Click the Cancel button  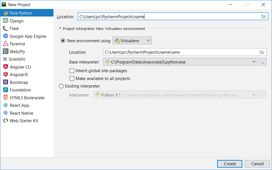click(x=257, y=164)
